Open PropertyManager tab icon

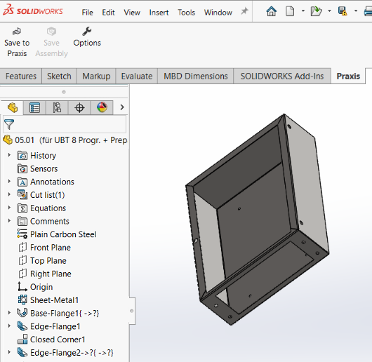click(34, 107)
